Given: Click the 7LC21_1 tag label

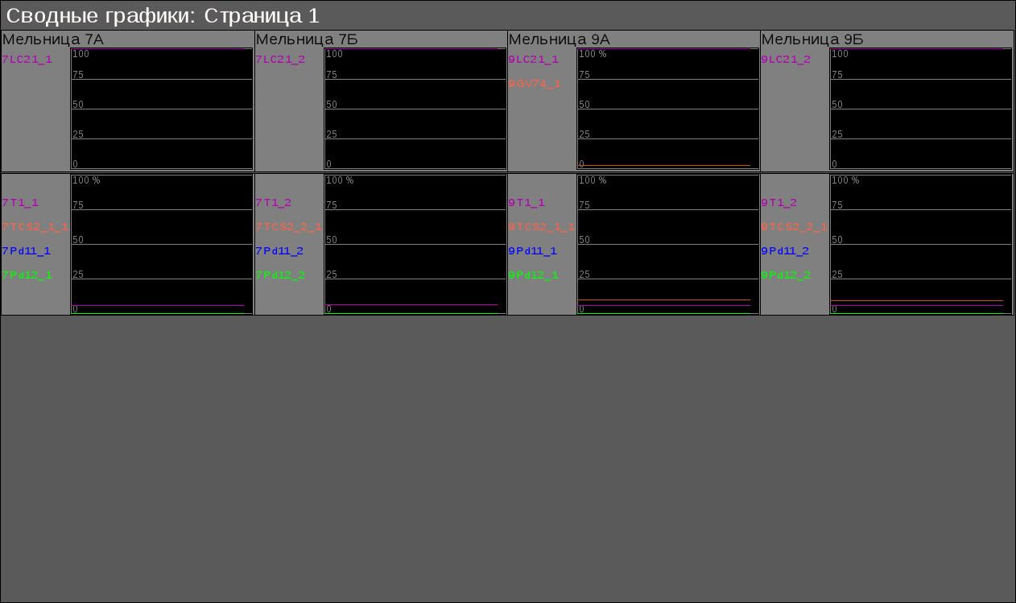Looking at the screenshot, I should (27, 60).
